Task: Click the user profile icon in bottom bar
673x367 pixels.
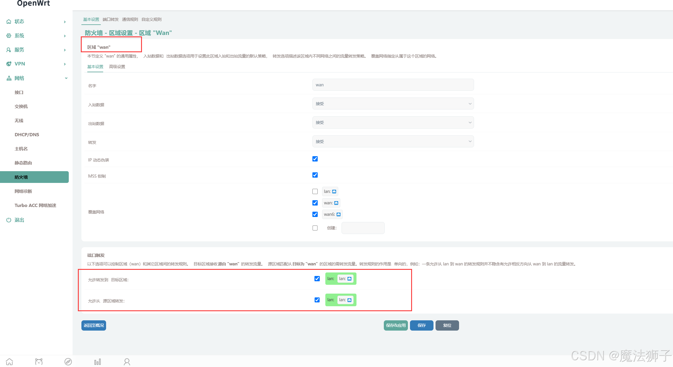Action: pos(127,361)
